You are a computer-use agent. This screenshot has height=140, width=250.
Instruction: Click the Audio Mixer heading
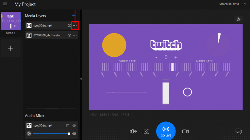click(x=35, y=116)
